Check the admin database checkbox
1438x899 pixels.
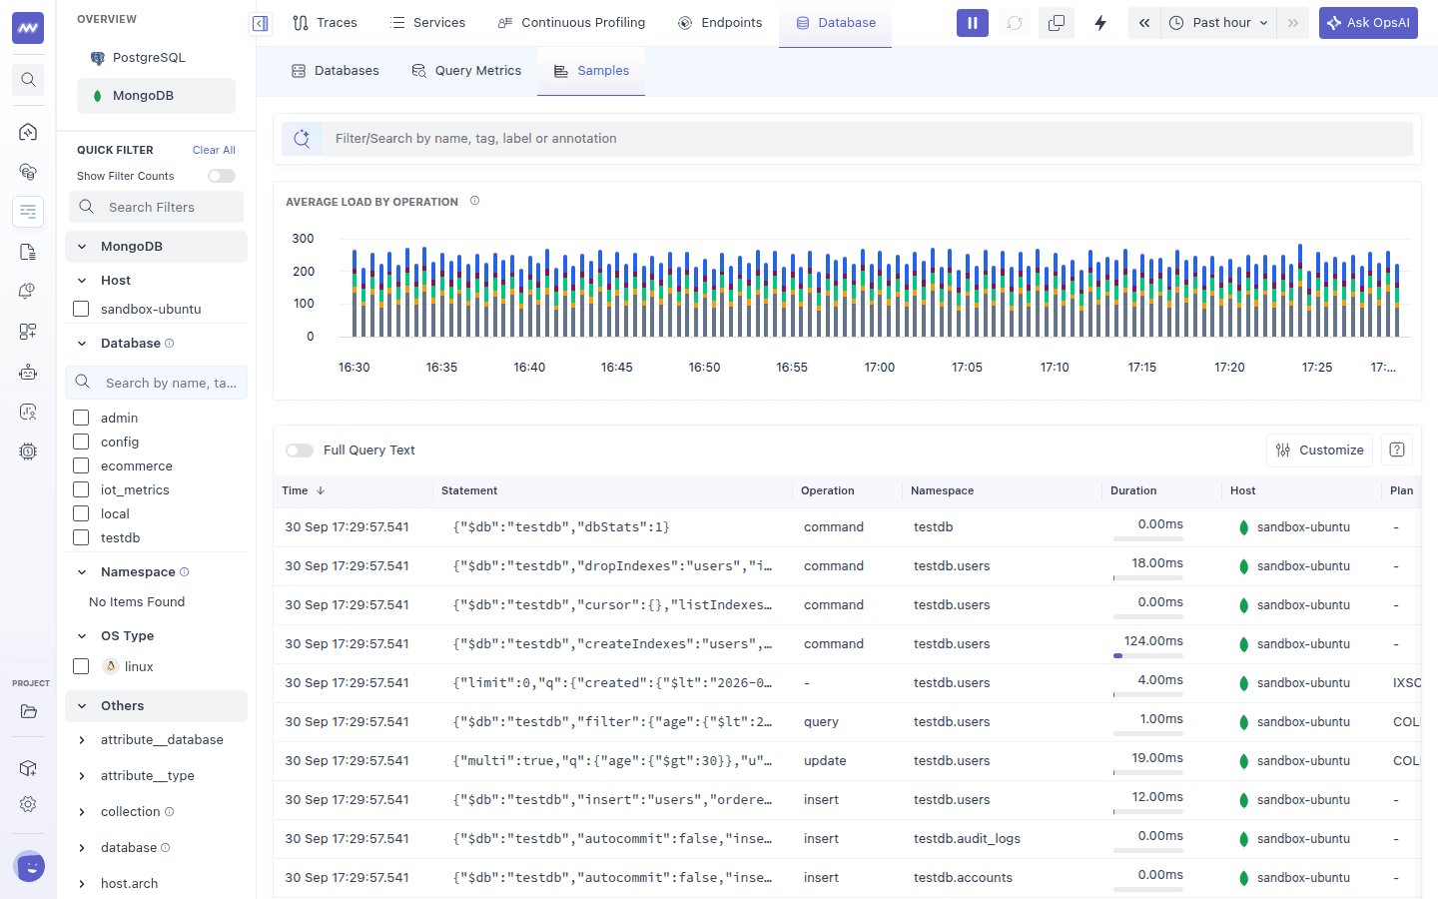coord(81,418)
